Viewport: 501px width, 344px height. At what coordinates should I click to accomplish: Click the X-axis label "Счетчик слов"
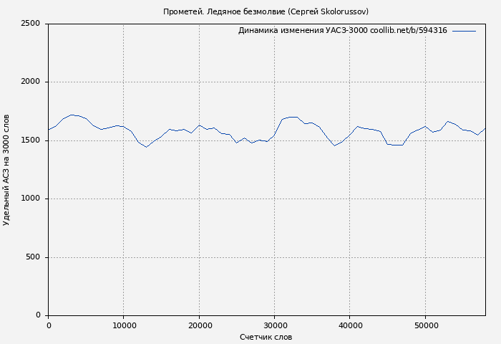point(266,337)
